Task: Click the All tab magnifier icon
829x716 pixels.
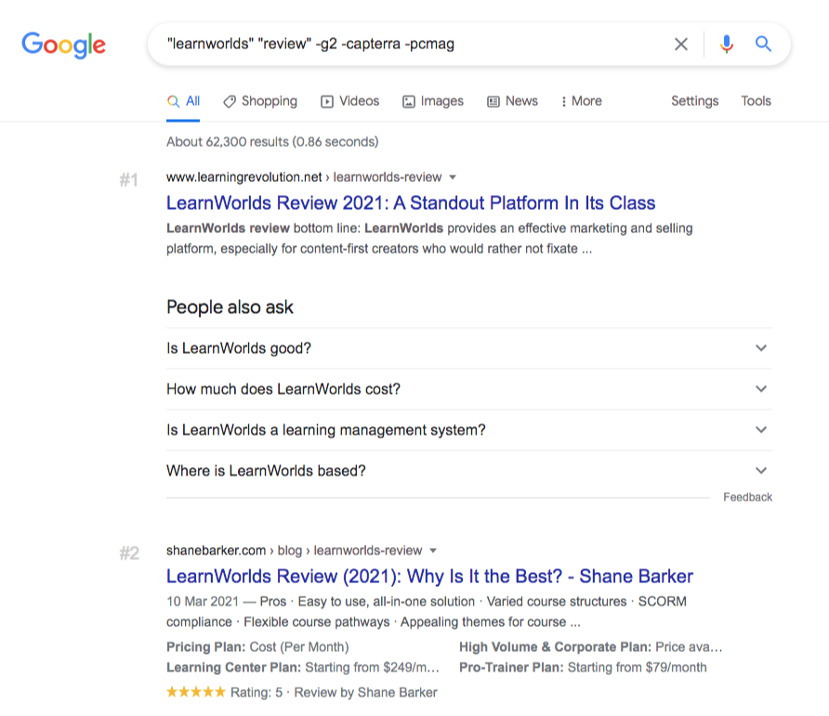Action: point(173,101)
